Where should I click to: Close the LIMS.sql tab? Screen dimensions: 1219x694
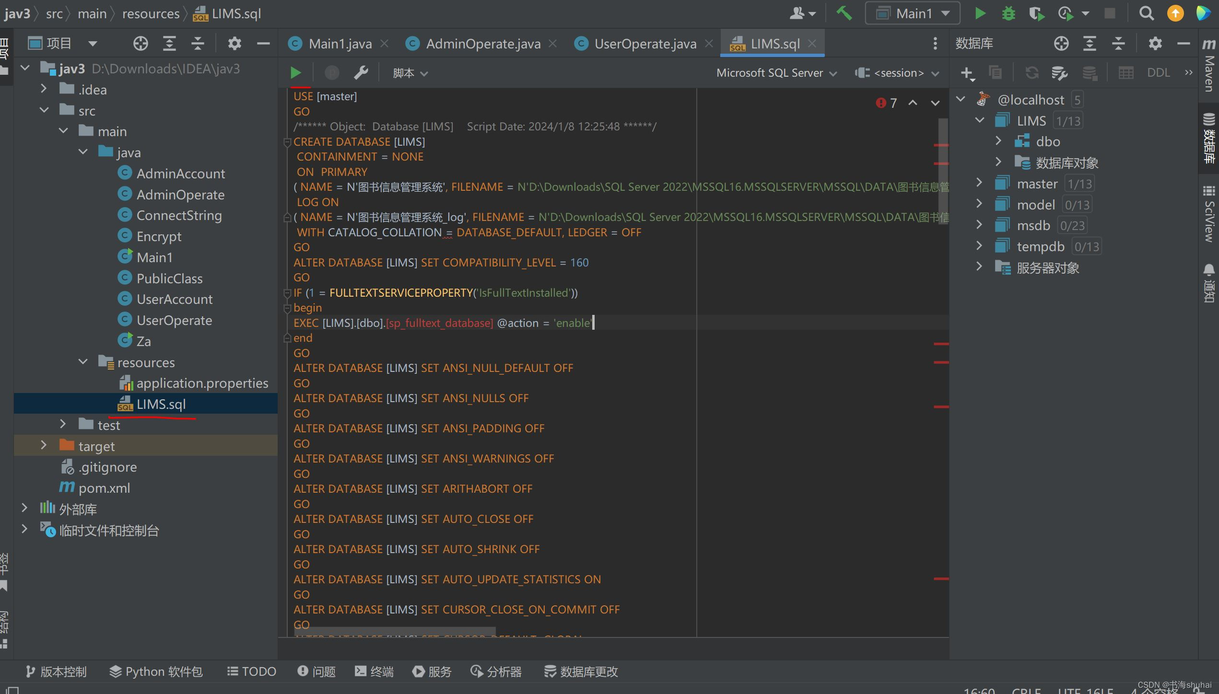[812, 44]
